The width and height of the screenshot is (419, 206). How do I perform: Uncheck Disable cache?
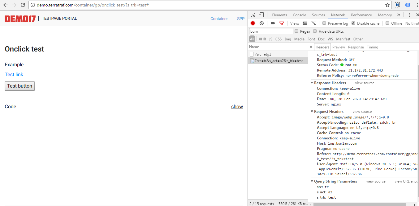tap(353, 23)
